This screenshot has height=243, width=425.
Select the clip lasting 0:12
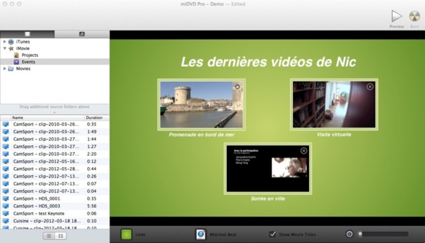55,162
